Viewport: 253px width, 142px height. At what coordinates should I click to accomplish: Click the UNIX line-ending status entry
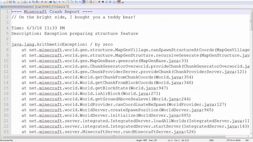click(x=211, y=140)
